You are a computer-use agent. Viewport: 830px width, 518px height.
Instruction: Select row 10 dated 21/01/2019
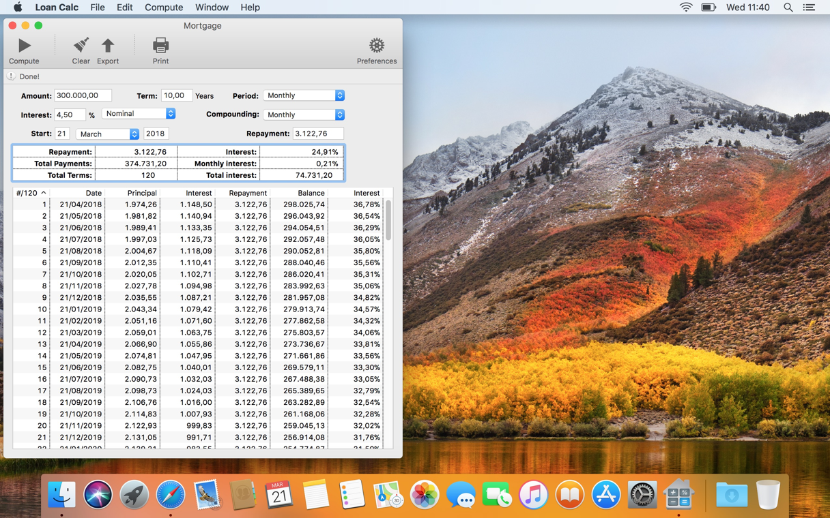pyautogui.click(x=198, y=309)
